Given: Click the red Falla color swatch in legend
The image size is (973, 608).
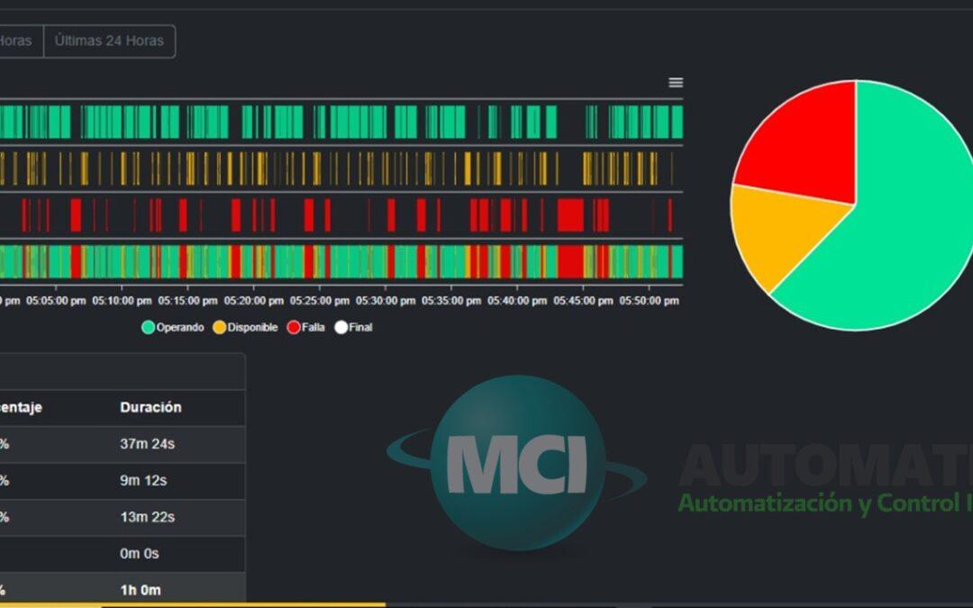Looking at the screenshot, I should pos(293,327).
